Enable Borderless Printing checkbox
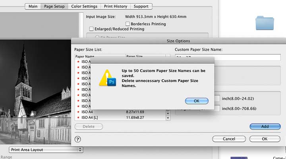The width and height of the screenshot is (286, 159). (x=128, y=24)
